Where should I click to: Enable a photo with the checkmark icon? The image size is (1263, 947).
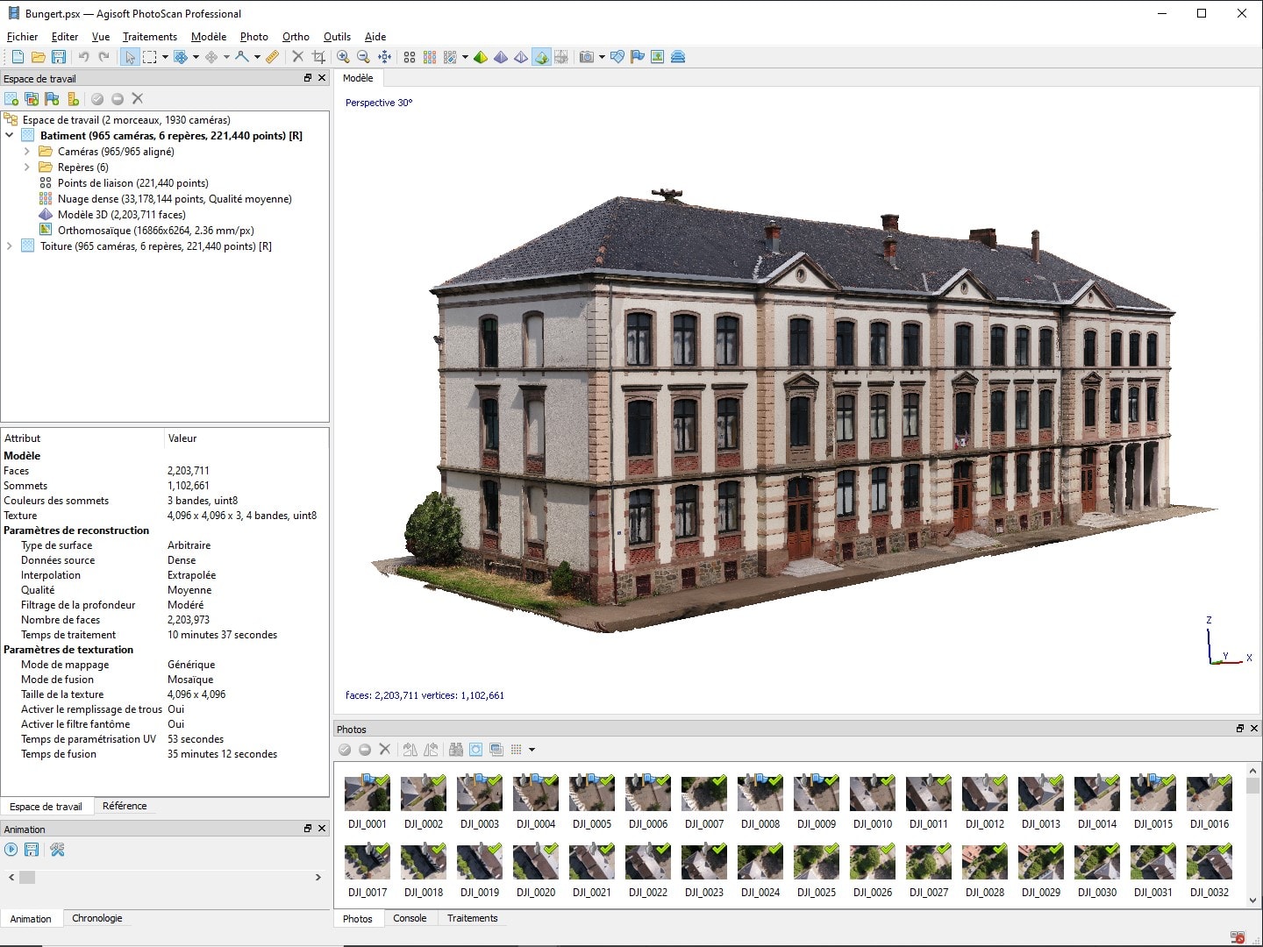tap(345, 749)
